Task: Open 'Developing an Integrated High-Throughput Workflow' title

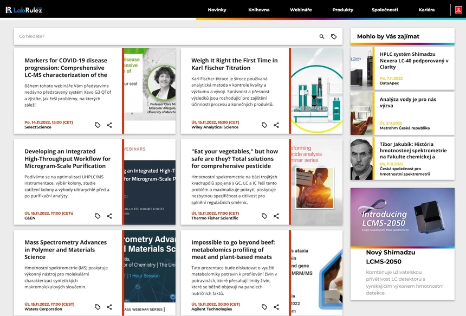Action: click(68, 159)
